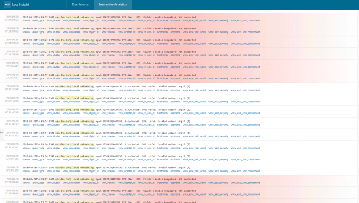
Task: Click vmw_esxi_vmk_world field in the 07:24:14.297 row
Action: 194,125
